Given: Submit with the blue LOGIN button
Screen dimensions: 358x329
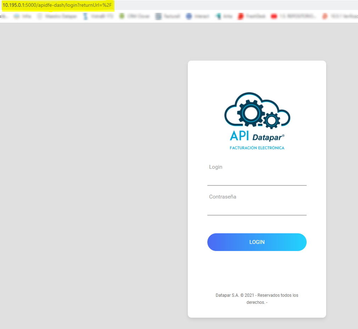Looking at the screenshot, I should pos(257,242).
